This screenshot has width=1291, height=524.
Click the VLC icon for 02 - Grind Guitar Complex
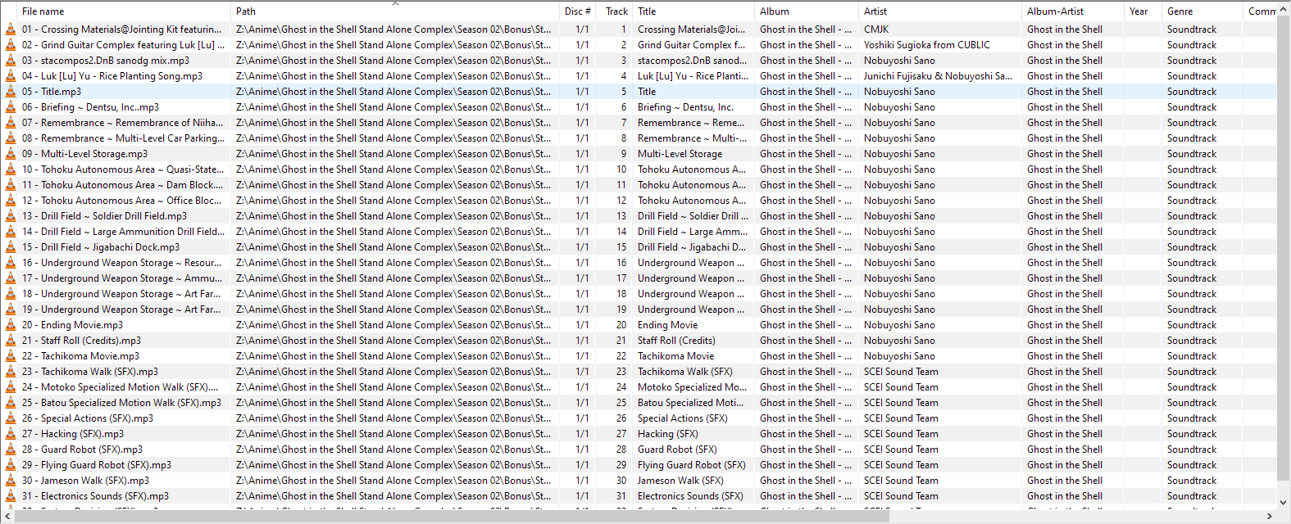(x=11, y=44)
